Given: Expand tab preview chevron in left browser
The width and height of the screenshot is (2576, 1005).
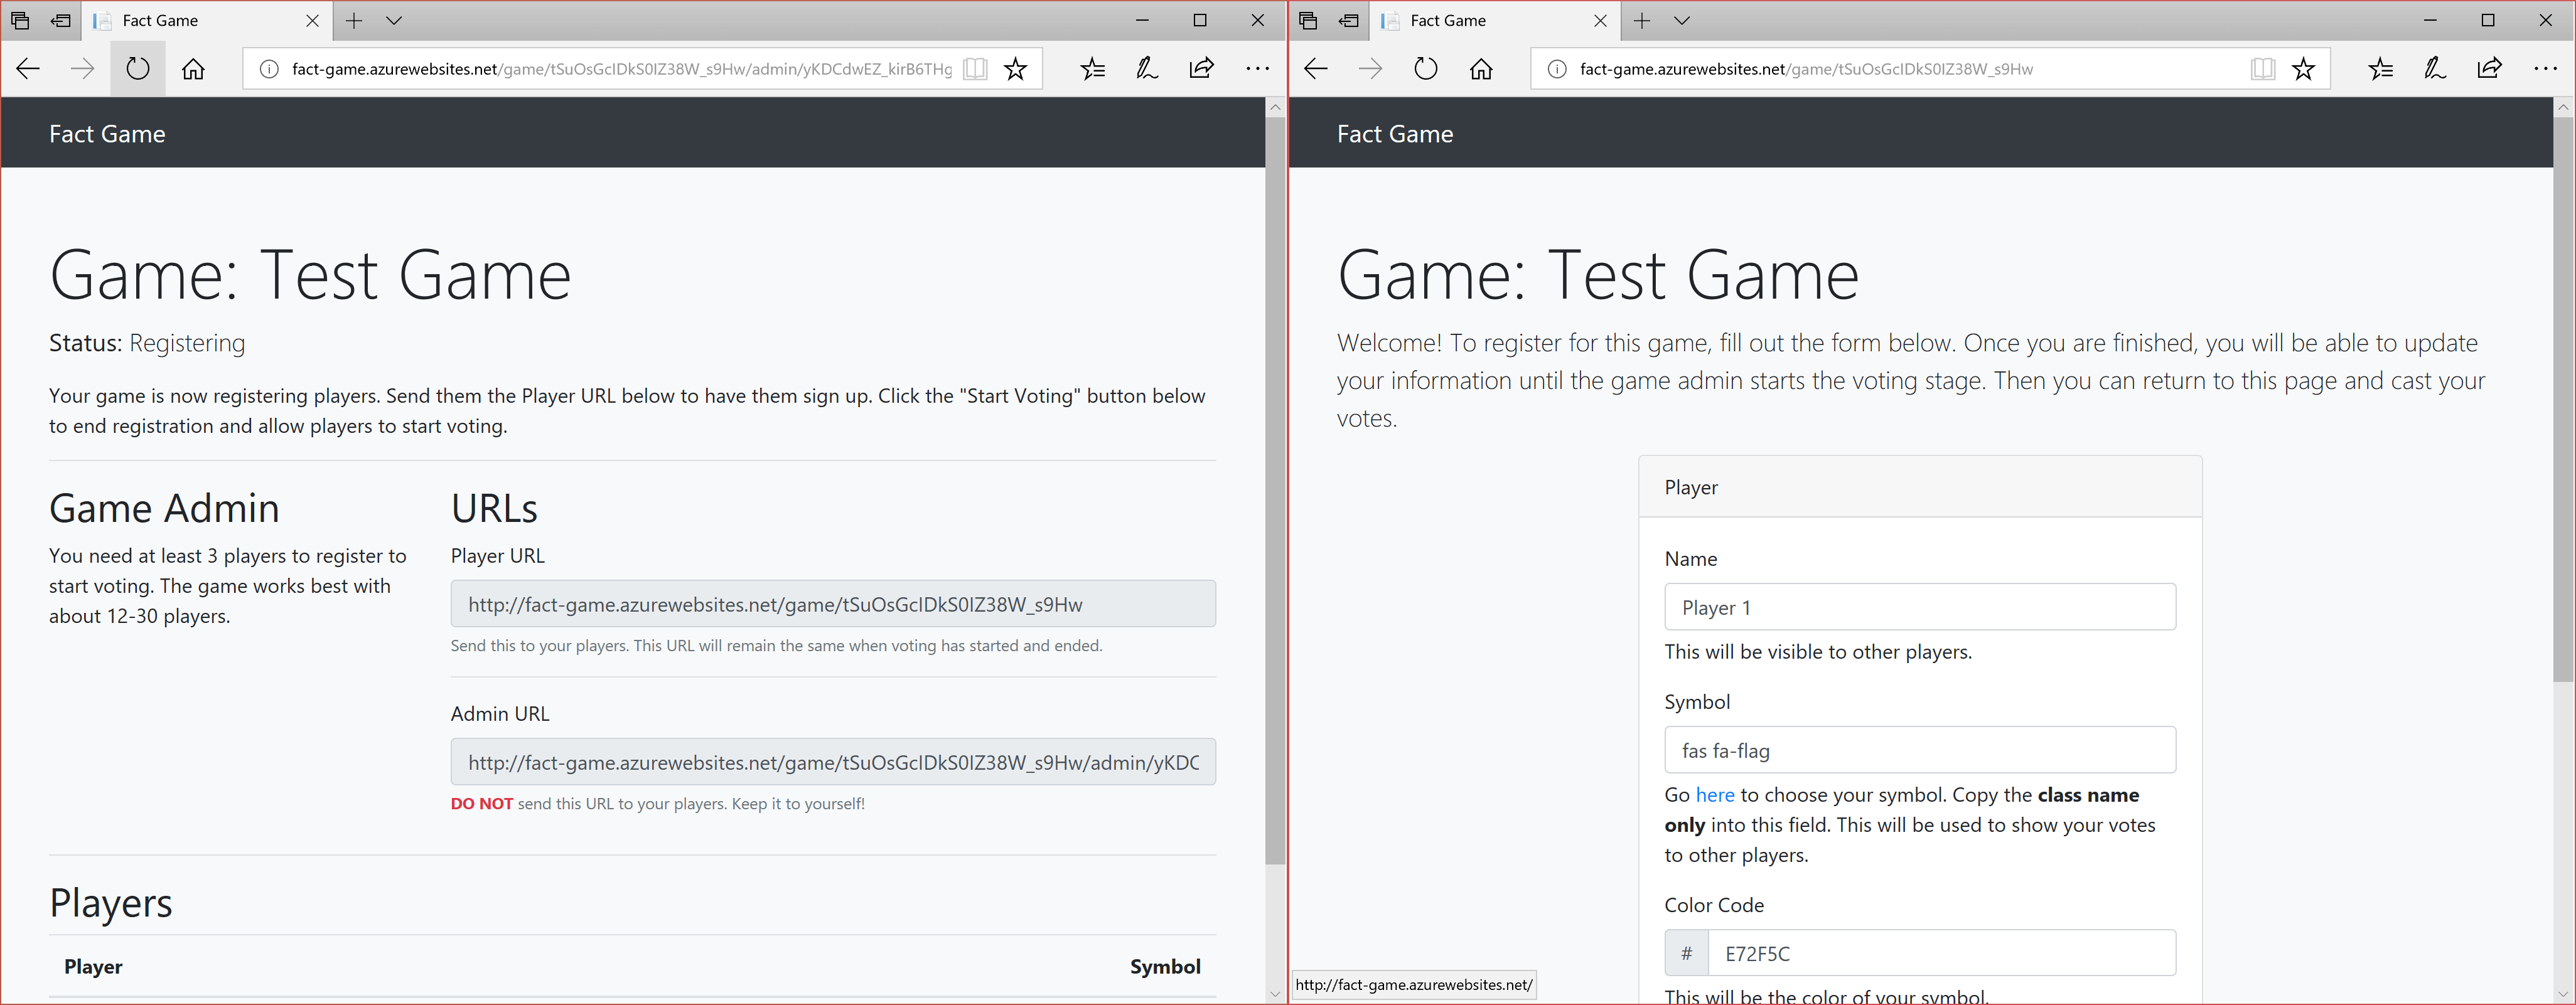Looking at the screenshot, I should tap(394, 20).
